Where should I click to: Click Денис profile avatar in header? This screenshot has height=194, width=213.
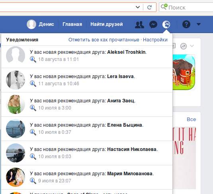[x=31, y=24]
